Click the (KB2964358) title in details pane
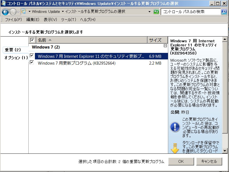The height and width of the screenshot is (172, 229). [x=183, y=53]
